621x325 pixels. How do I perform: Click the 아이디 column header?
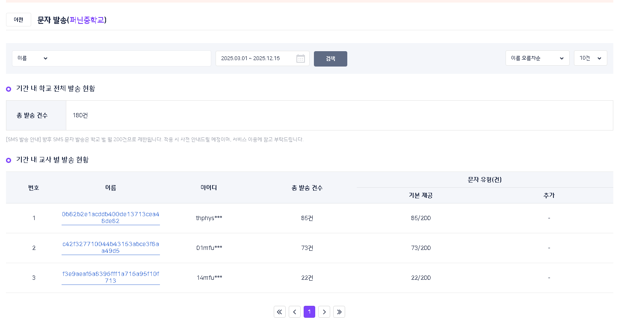pyautogui.click(x=209, y=188)
